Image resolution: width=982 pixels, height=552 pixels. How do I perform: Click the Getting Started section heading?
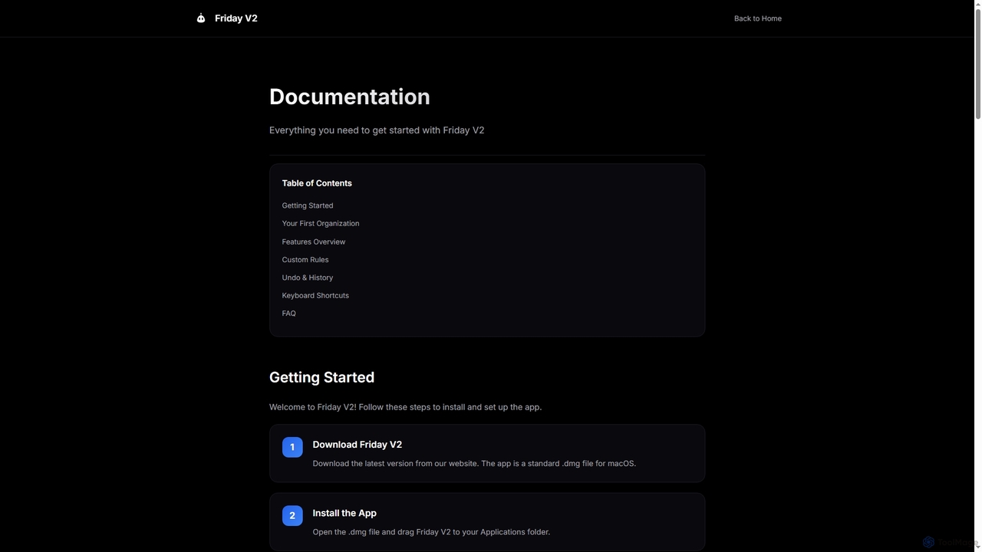(x=321, y=377)
